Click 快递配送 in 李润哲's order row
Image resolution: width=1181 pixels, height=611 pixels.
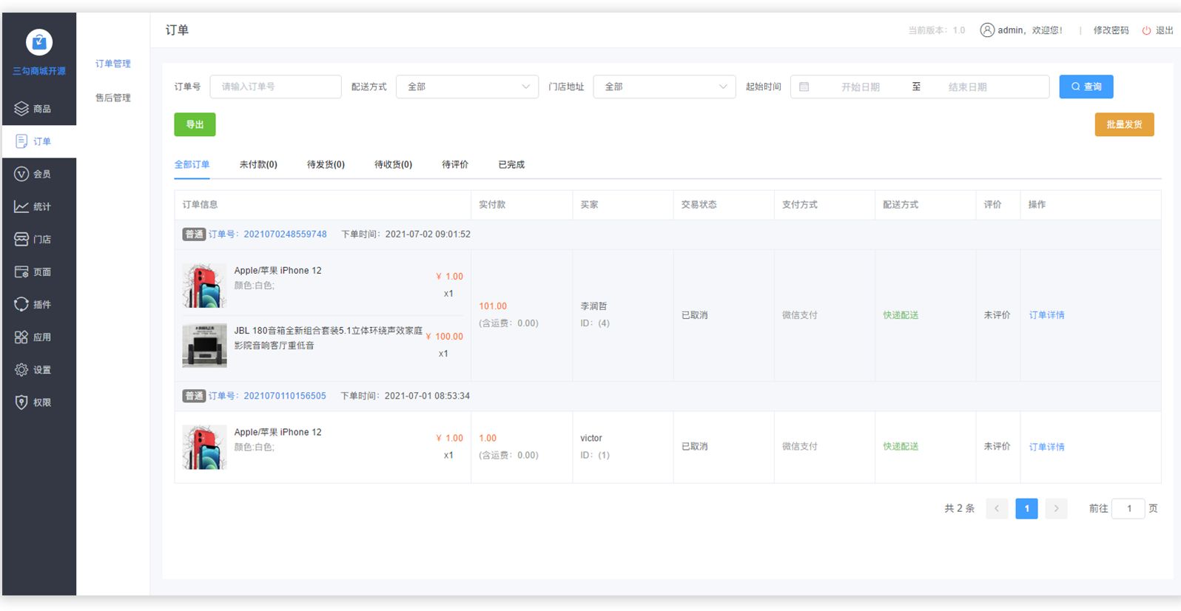(901, 315)
